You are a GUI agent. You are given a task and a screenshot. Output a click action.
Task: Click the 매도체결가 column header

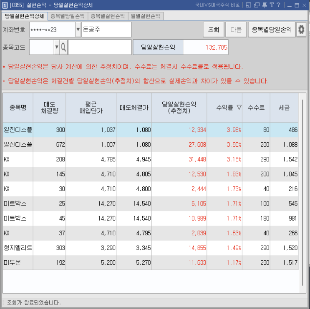[x=134, y=108]
